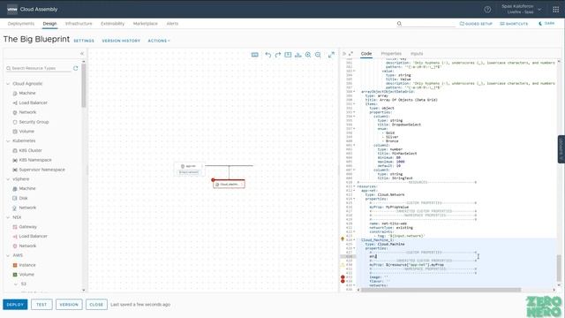Click the Close button
This screenshot has width=565, height=318.
(96, 304)
